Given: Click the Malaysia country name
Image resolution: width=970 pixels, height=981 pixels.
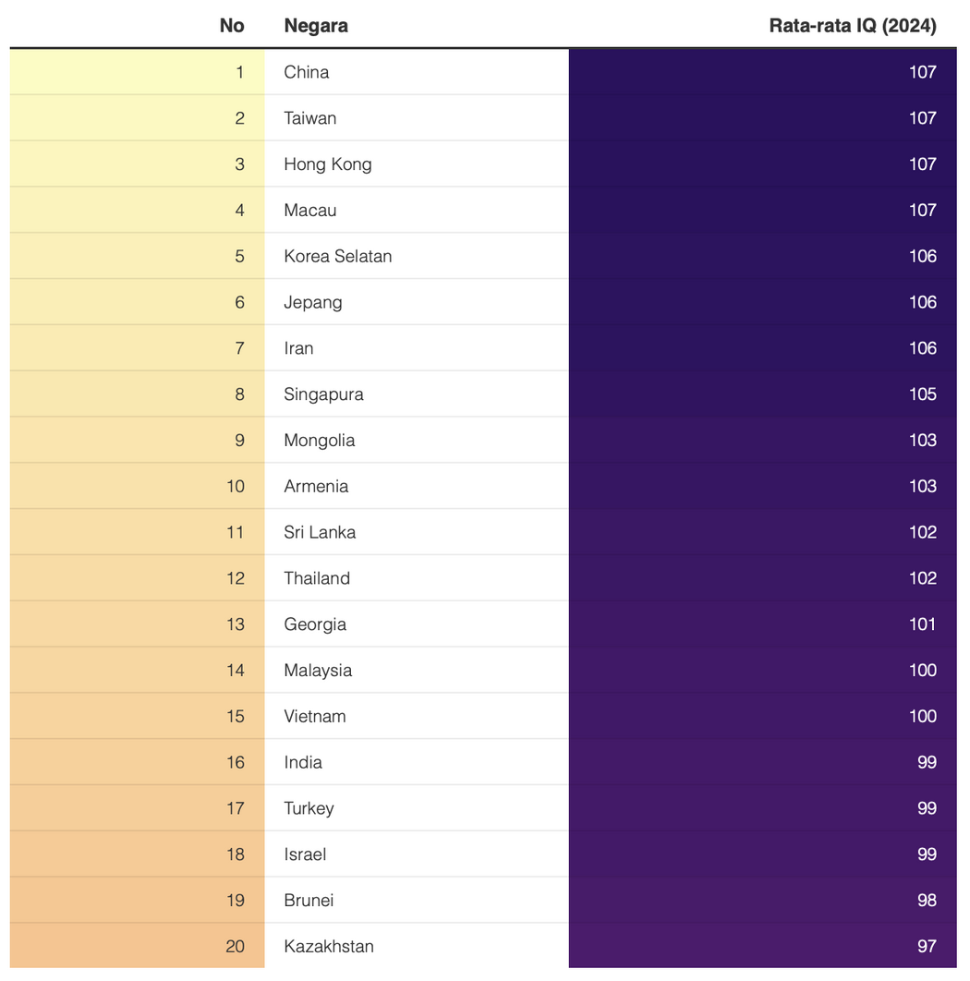Looking at the screenshot, I should point(318,671).
